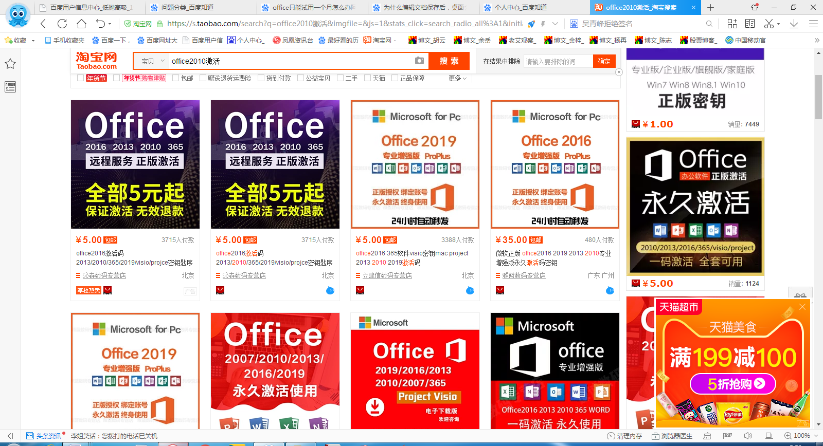
Task: Click the scissors screenshot tool icon
Action: (x=769, y=24)
